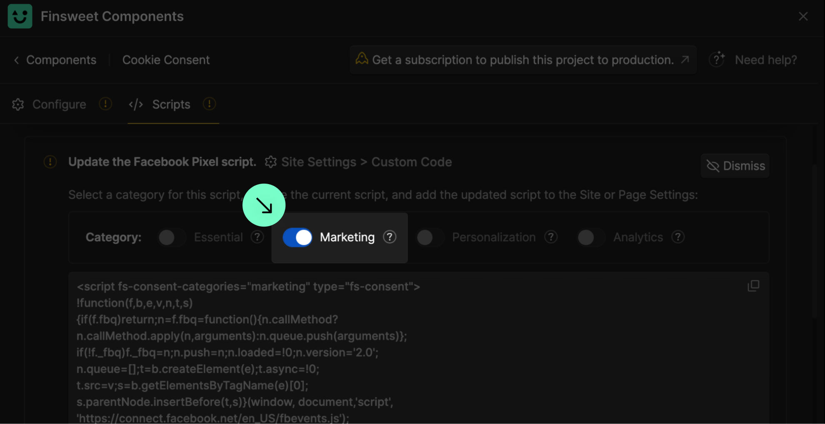Dismiss the Facebook Pixel script notice
This screenshot has height=424, width=825.
pyautogui.click(x=735, y=166)
